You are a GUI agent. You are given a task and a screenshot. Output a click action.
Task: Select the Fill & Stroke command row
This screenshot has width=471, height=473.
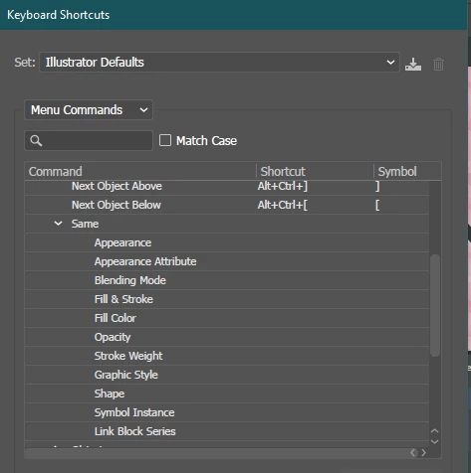(x=227, y=299)
